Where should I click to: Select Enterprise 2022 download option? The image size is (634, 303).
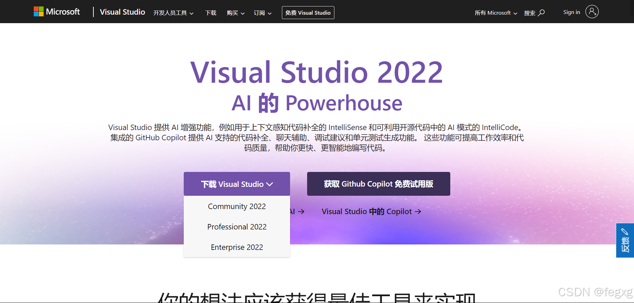click(237, 247)
